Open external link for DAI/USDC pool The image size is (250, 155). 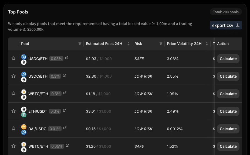pyautogui.click(x=65, y=128)
